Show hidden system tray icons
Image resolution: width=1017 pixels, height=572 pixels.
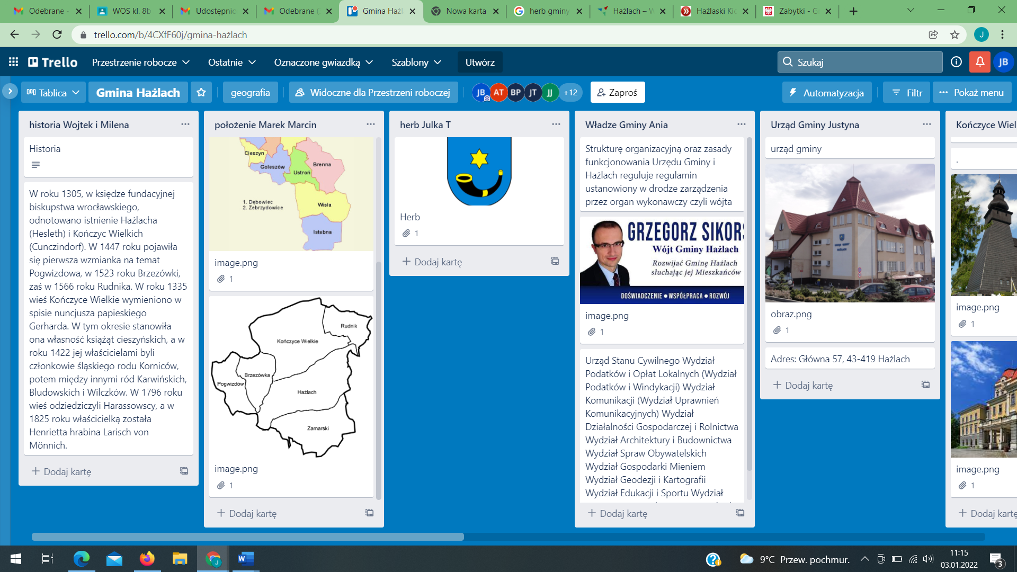[x=864, y=559]
